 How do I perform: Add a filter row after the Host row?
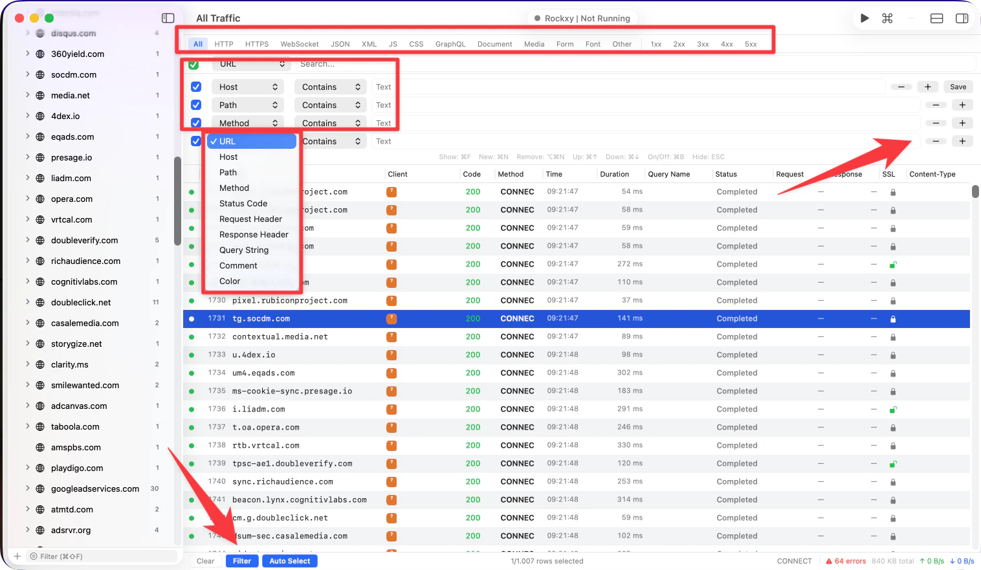click(x=927, y=87)
